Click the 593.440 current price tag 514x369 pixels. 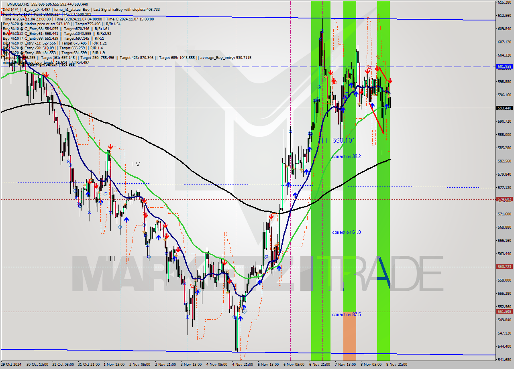504,108
